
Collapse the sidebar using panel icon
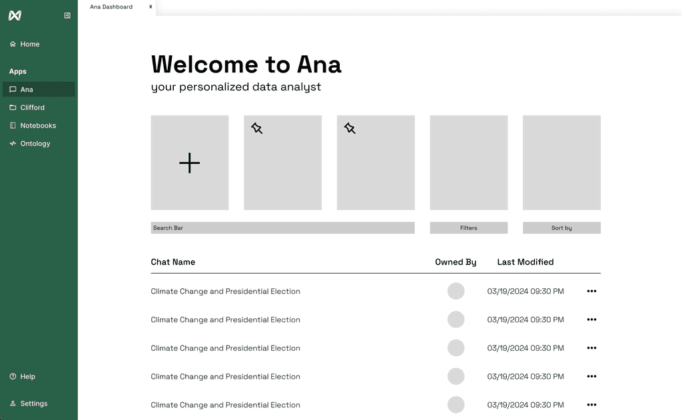[67, 16]
